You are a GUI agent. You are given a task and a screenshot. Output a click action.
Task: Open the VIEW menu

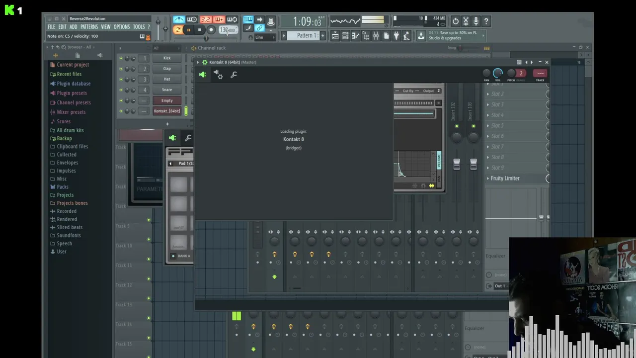tap(105, 27)
